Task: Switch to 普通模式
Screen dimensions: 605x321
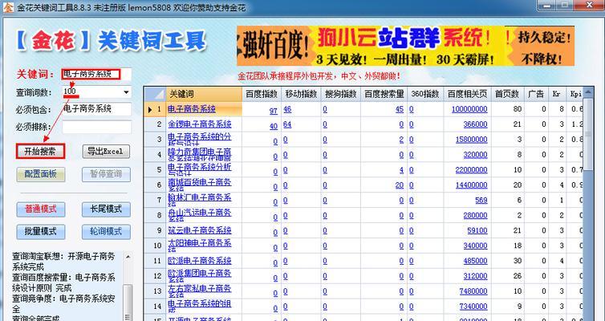Action: [40, 209]
